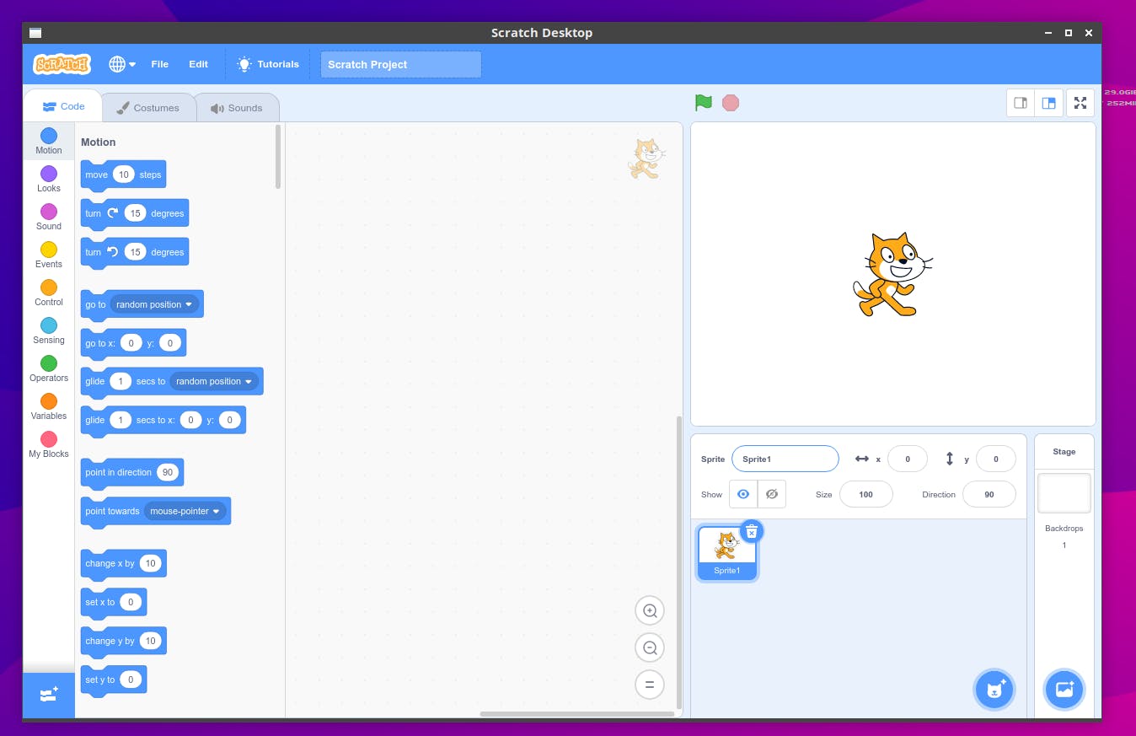
Task: Click the red stop sign button
Action: 731,103
